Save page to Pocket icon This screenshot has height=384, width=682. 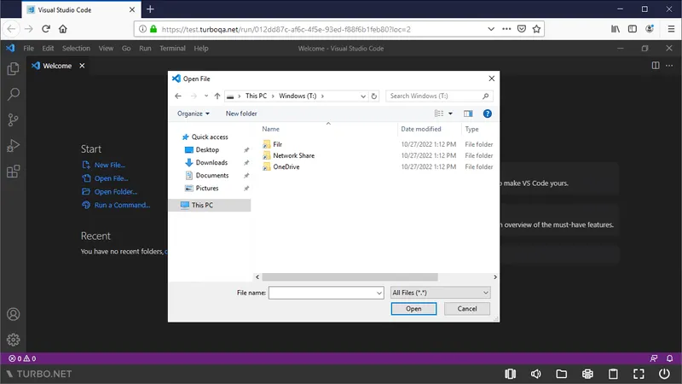point(522,29)
